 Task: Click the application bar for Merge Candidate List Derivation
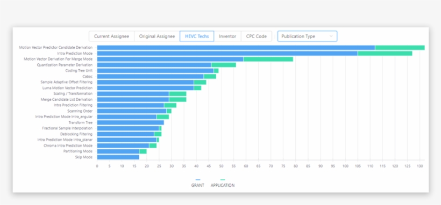tap(177, 99)
